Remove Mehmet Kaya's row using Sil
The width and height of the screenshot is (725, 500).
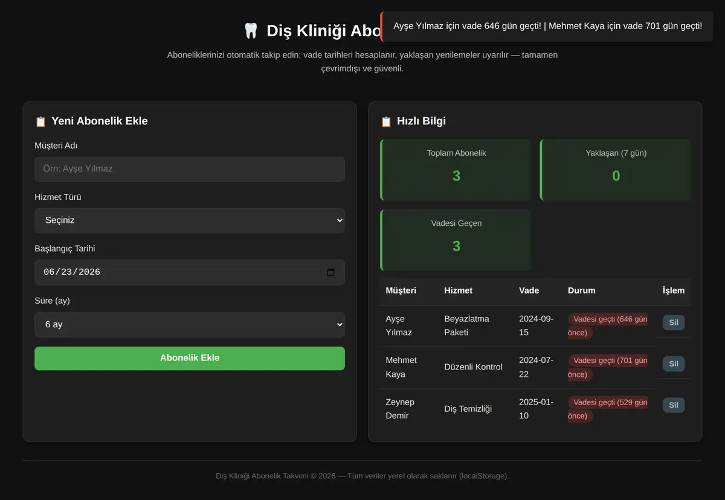click(x=674, y=364)
